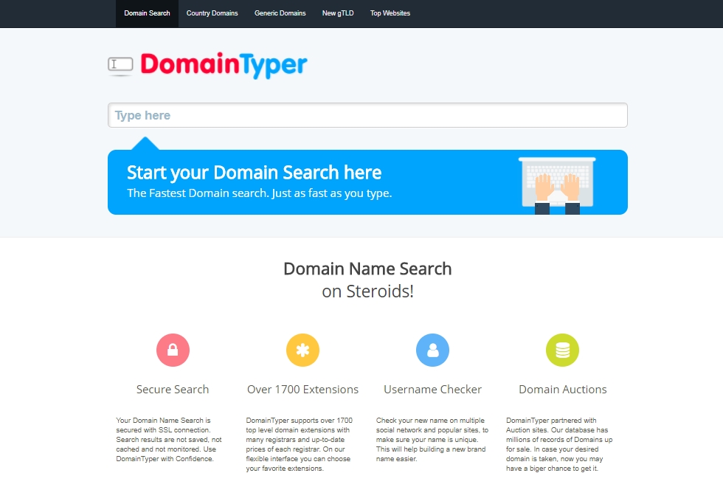723x487 pixels.
Task: Click the 'Username Checker' heading
Action: (x=432, y=390)
